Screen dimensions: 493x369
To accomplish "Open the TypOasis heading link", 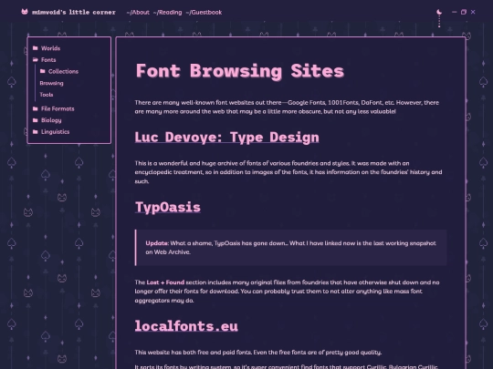I will point(168,207).
